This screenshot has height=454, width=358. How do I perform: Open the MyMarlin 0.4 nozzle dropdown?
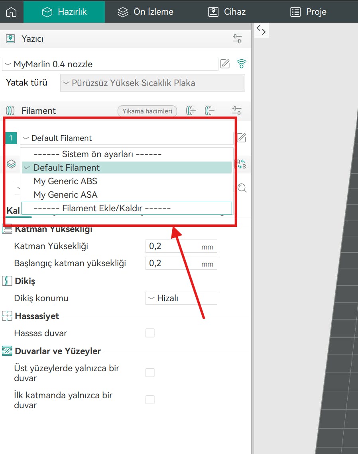click(110, 64)
